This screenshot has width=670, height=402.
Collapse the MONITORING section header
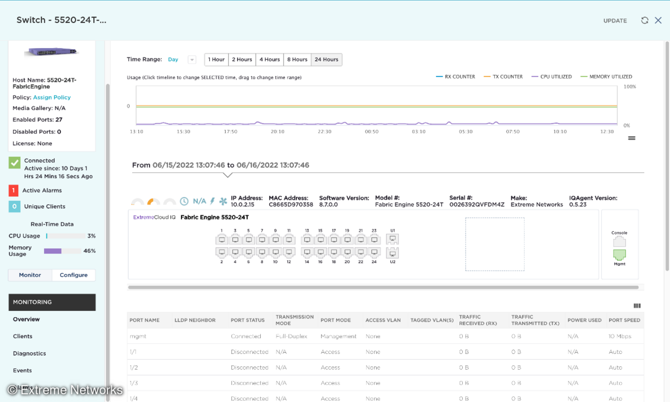coord(52,302)
